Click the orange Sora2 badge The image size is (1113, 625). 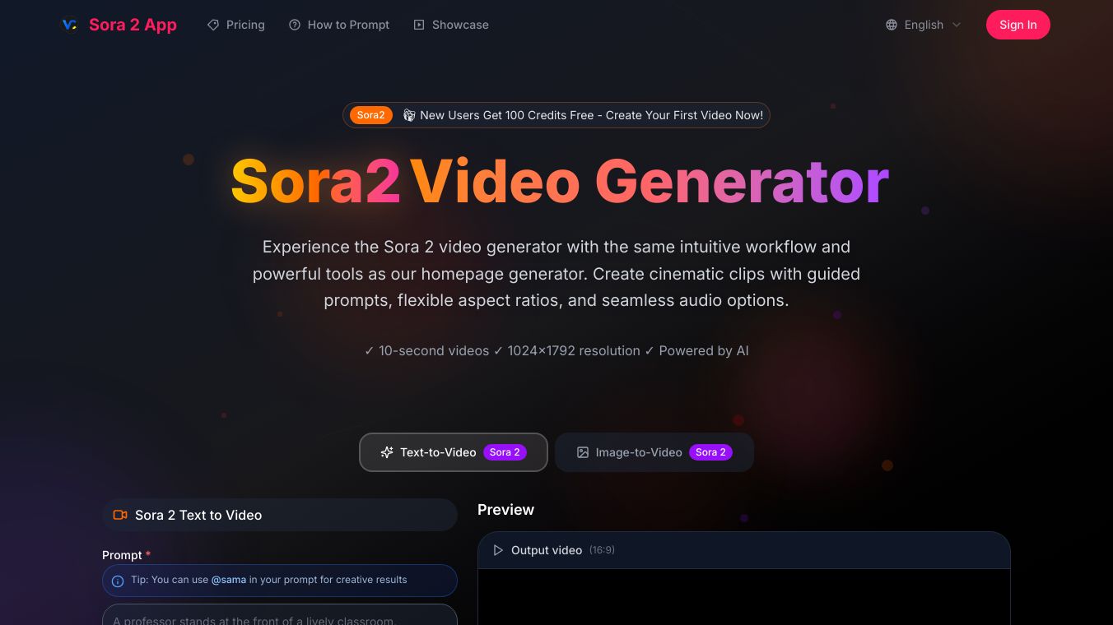pyautogui.click(x=371, y=115)
